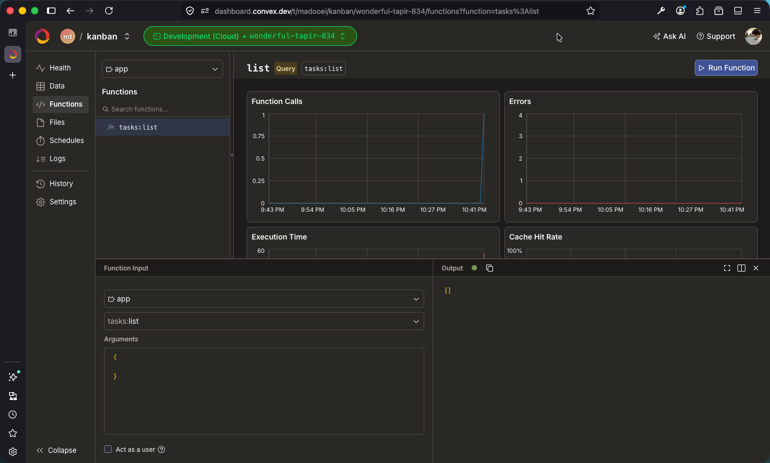
Task: Open a new tab with the plus
Action: coord(13,75)
